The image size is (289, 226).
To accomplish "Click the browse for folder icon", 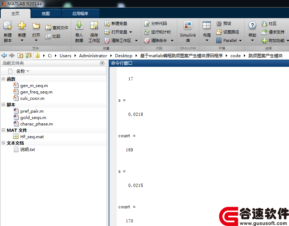I will click(x=28, y=55).
